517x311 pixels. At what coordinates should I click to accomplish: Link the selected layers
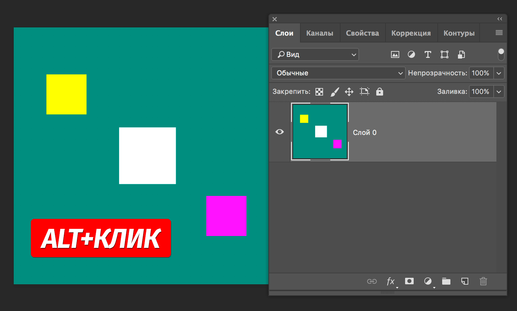(372, 281)
